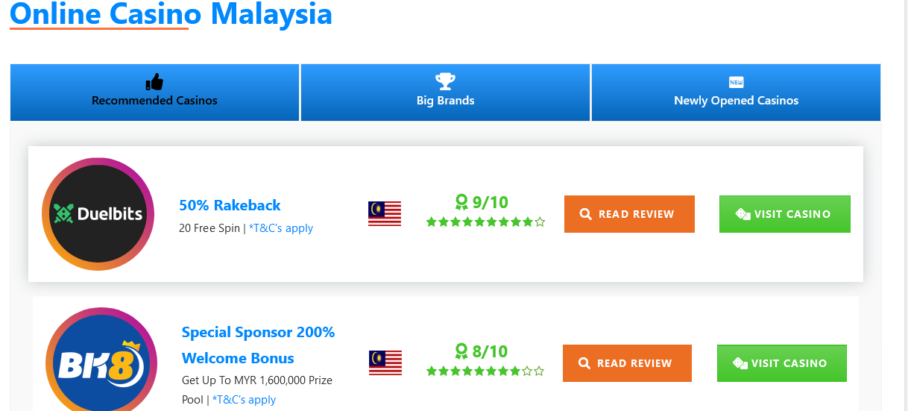Visit the BK8 casino
Screen dimensions: 908x411
click(x=781, y=363)
